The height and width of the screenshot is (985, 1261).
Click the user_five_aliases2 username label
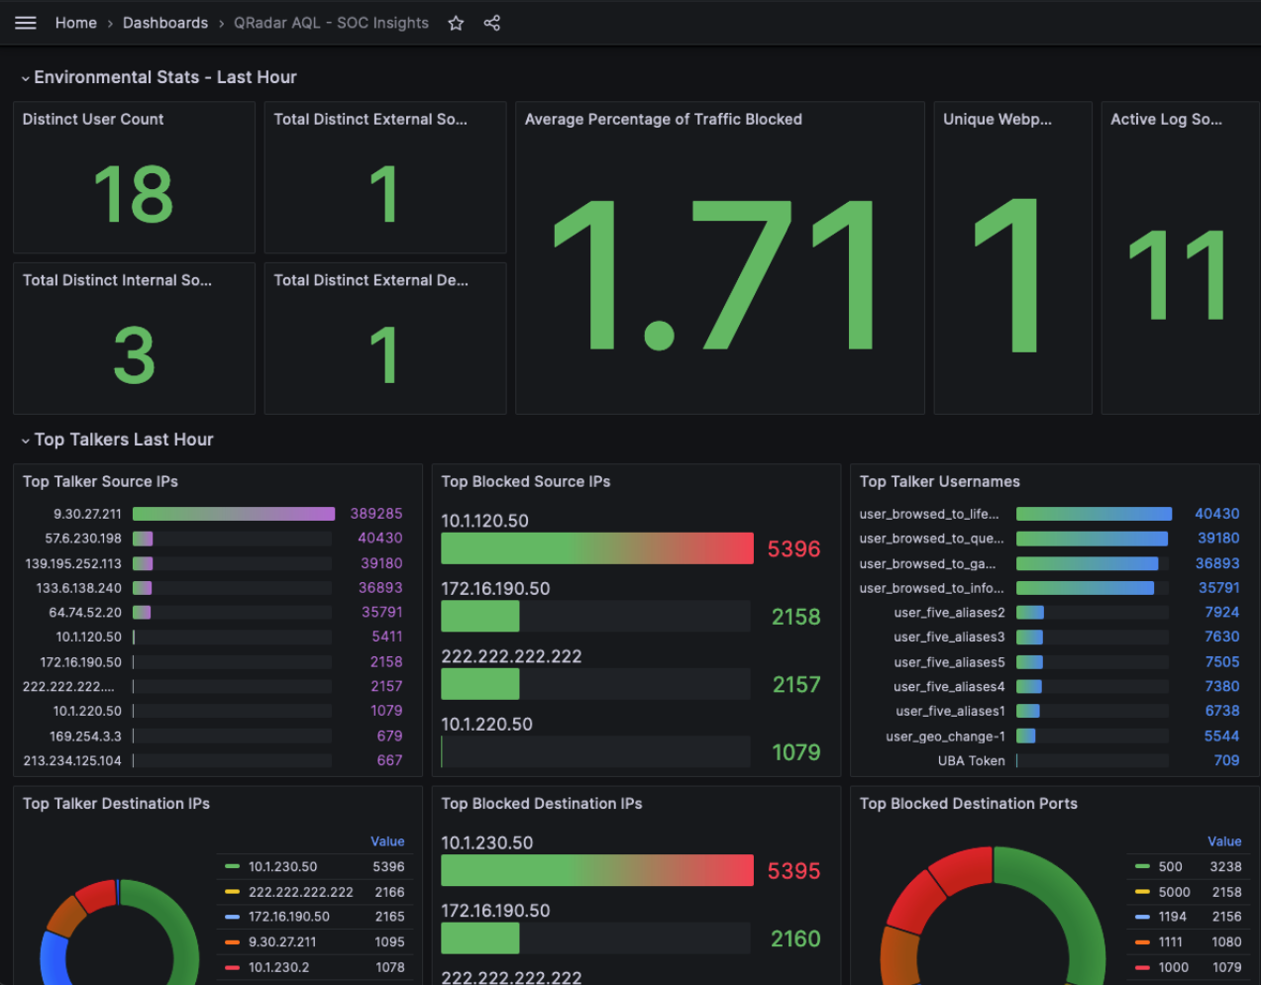pos(949,613)
